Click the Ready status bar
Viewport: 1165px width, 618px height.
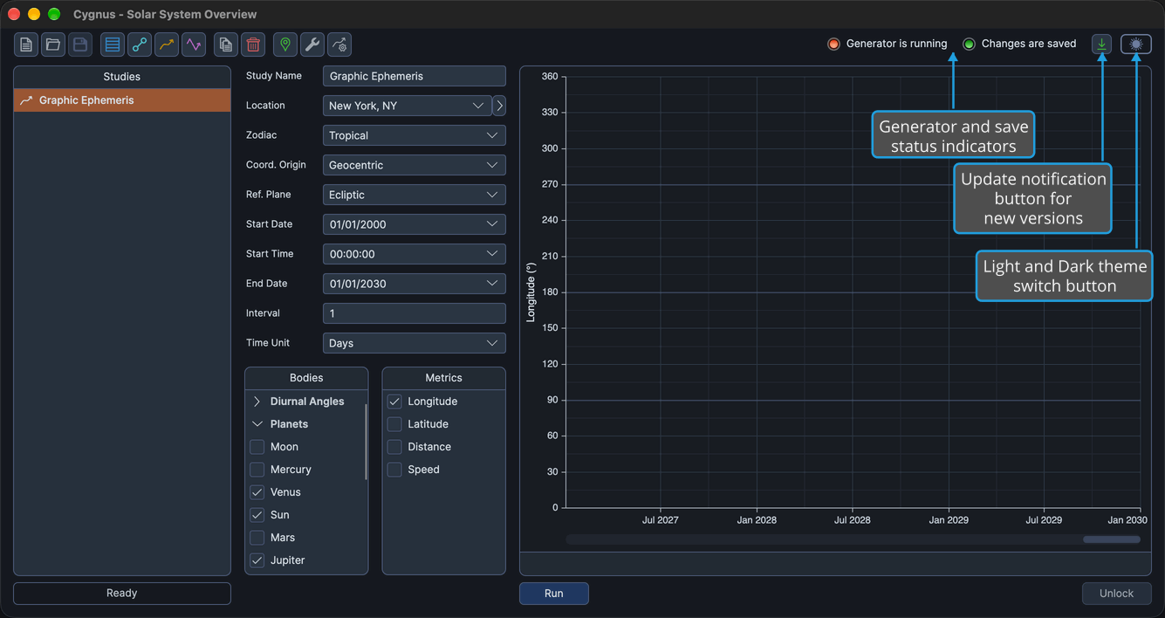[122, 594]
